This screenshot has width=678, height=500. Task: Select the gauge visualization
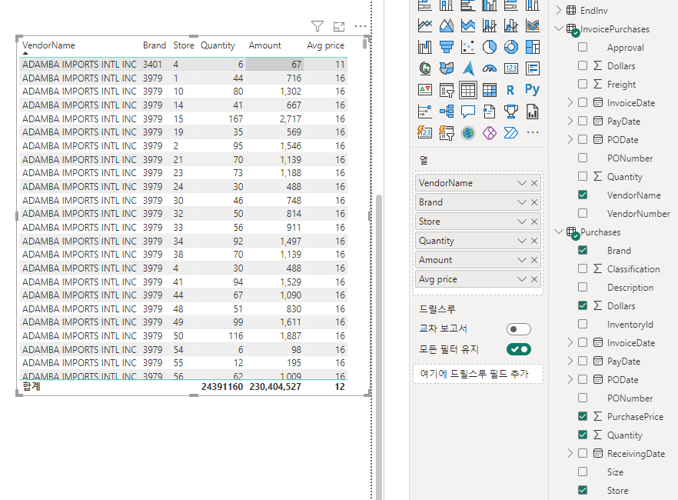pos(489,68)
